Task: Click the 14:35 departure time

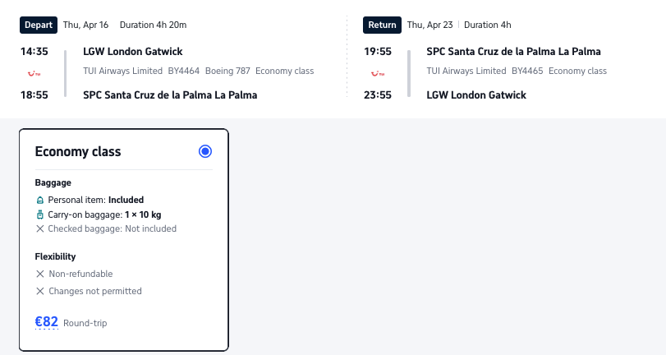Action: point(34,52)
